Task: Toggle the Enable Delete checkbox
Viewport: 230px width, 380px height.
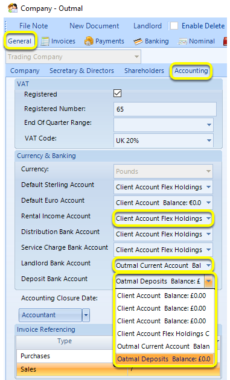Action: pos(174,26)
